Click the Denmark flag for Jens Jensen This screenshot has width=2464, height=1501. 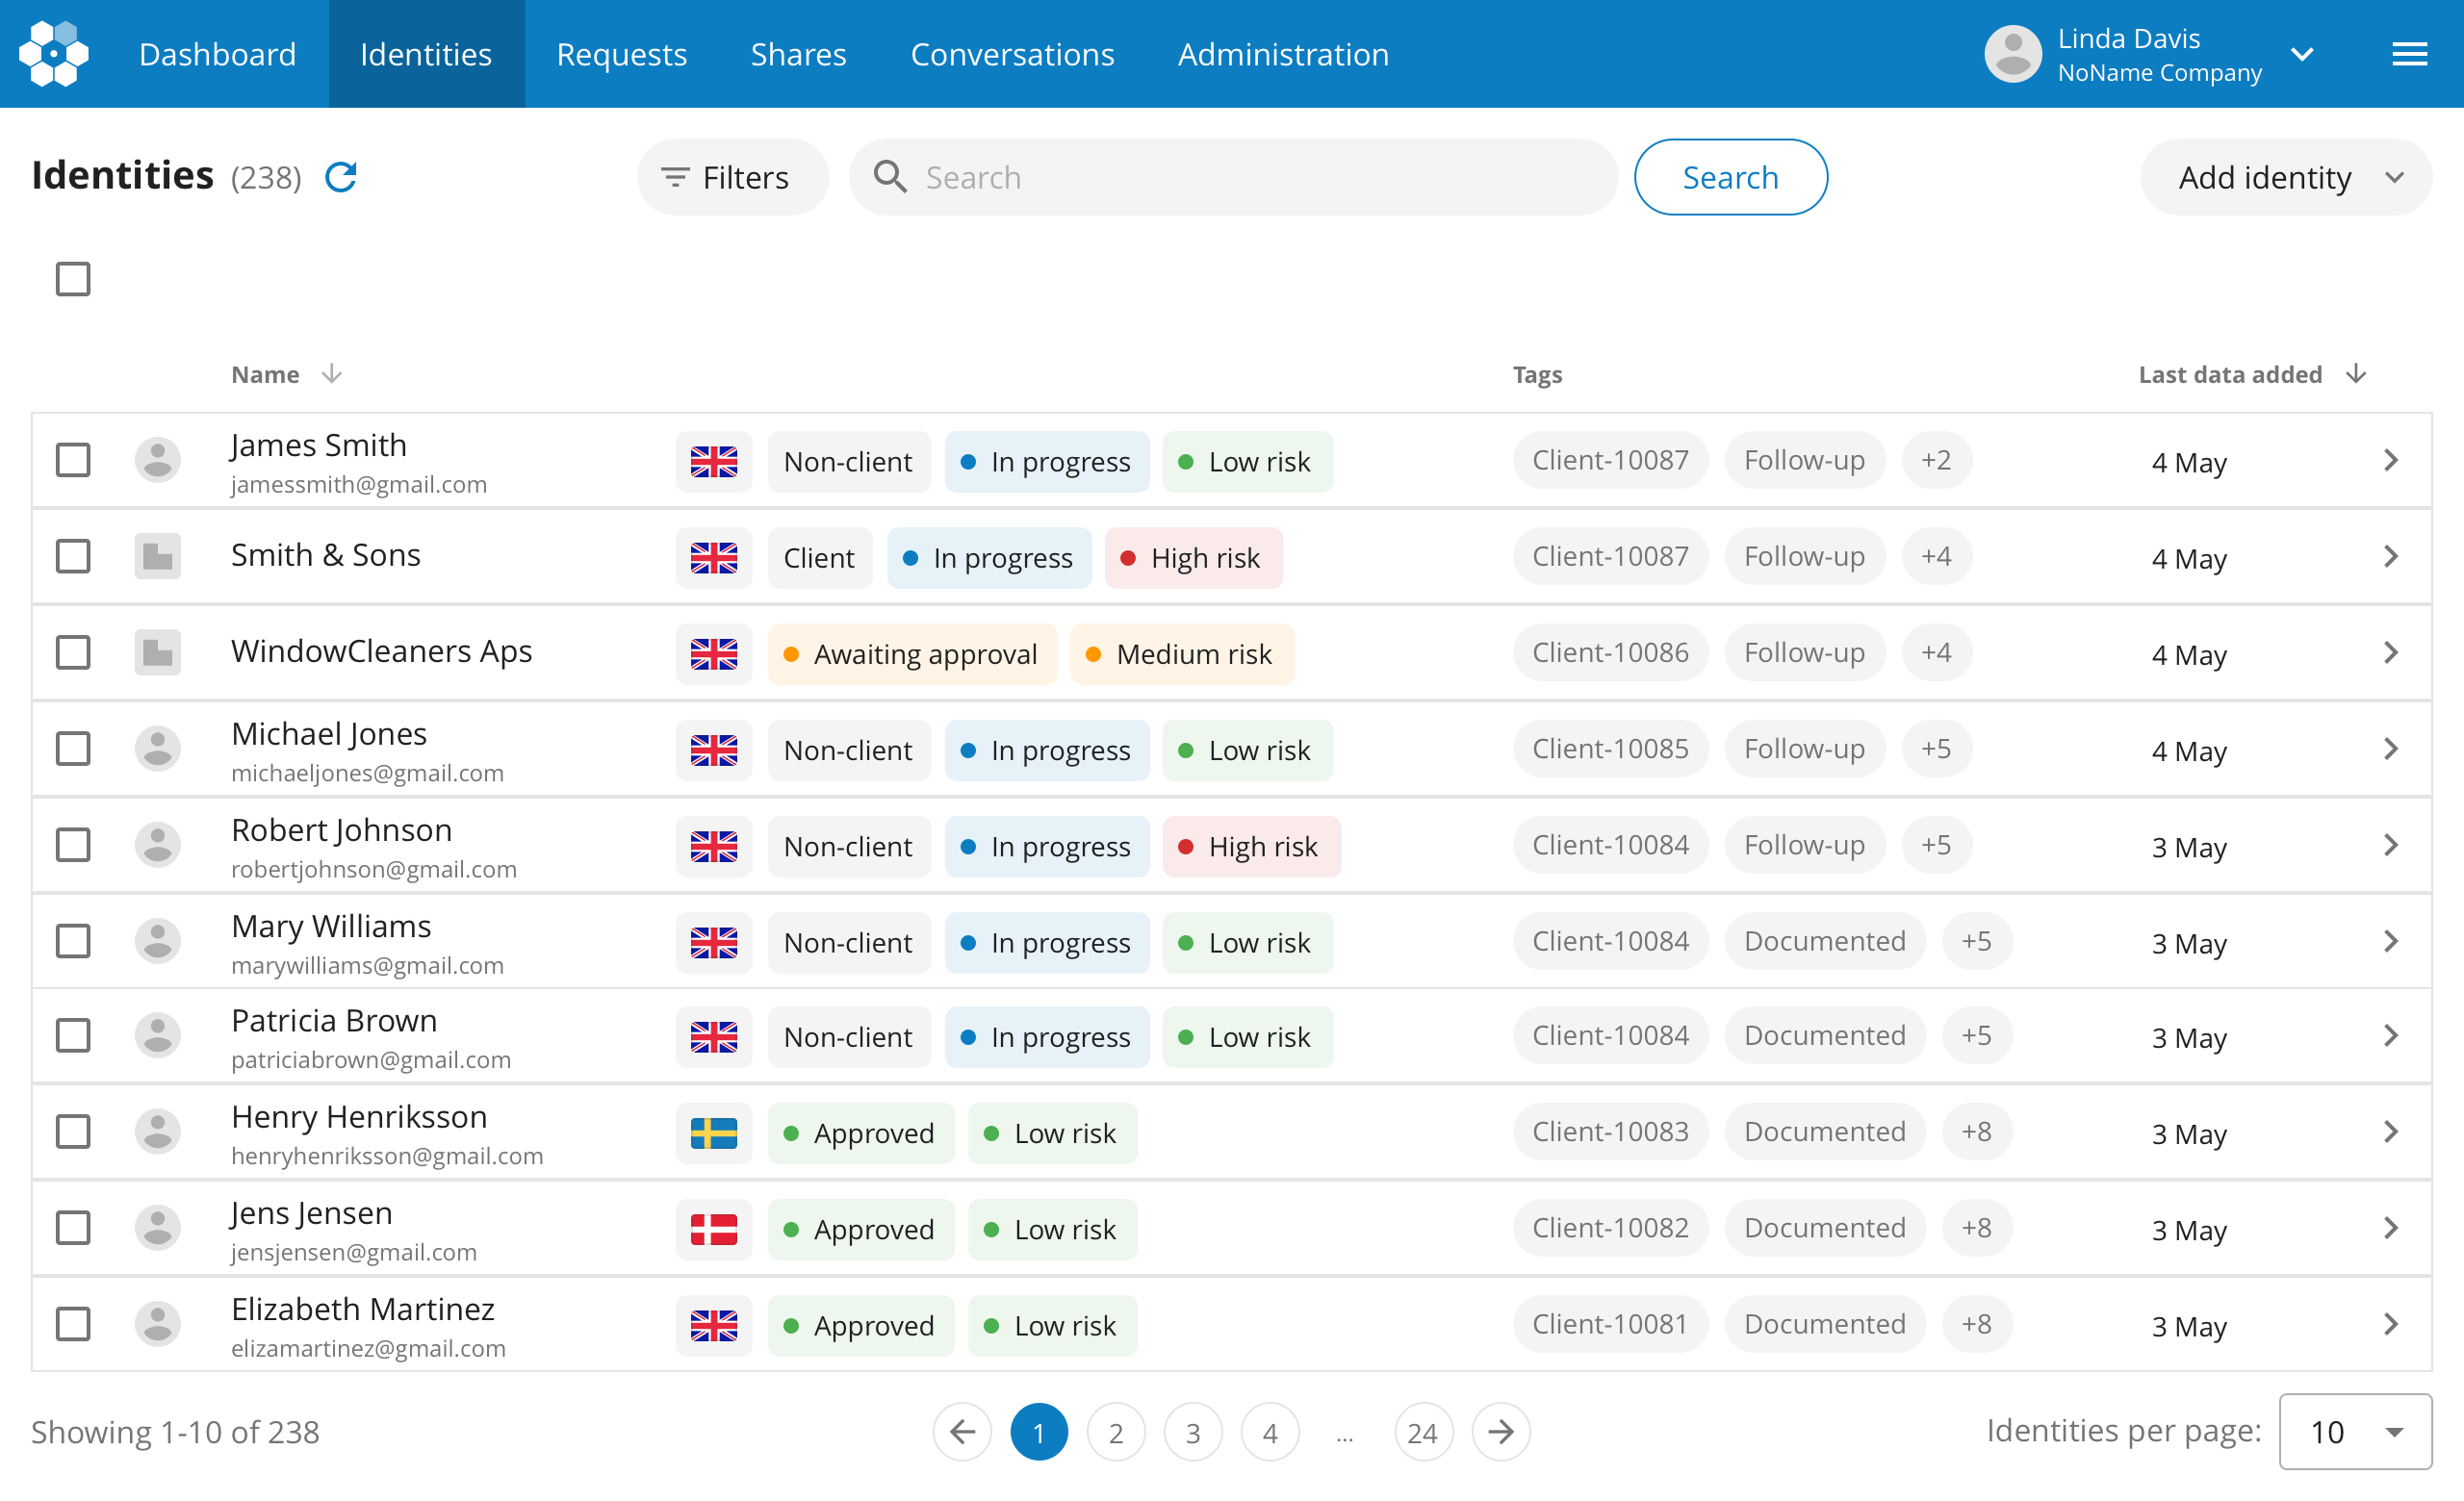coord(713,1228)
